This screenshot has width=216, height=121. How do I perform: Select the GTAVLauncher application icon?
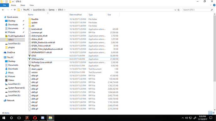click(29, 59)
